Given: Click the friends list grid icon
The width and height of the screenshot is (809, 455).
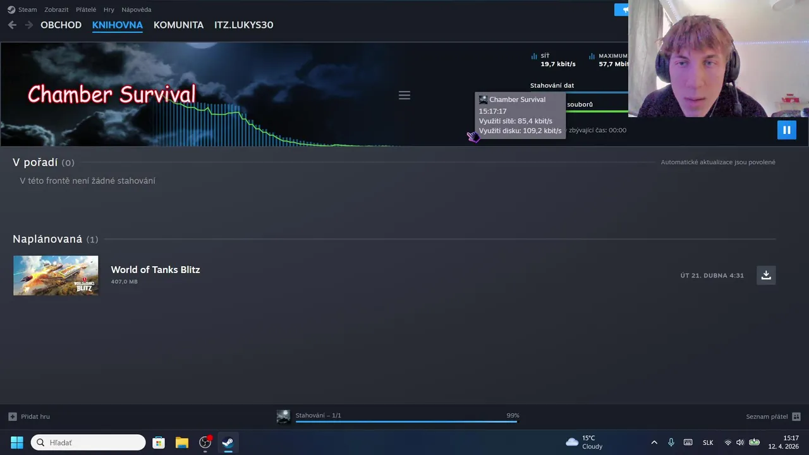Looking at the screenshot, I should [x=796, y=416].
